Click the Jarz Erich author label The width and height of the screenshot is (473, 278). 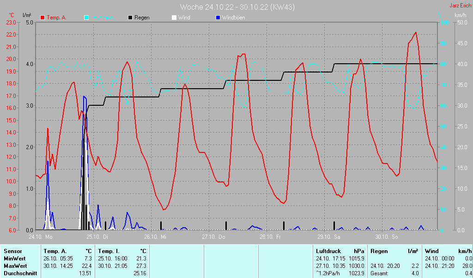point(460,6)
